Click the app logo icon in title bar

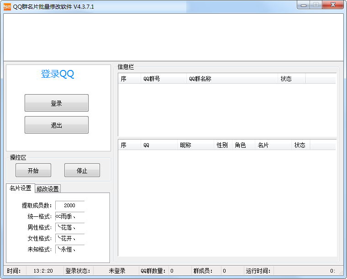click(7, 6)
